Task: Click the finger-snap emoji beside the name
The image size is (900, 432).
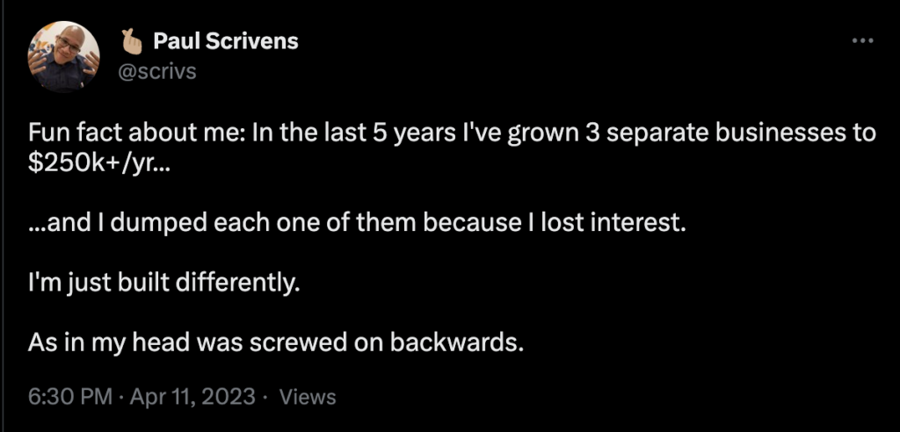Action: coord(132,41)
